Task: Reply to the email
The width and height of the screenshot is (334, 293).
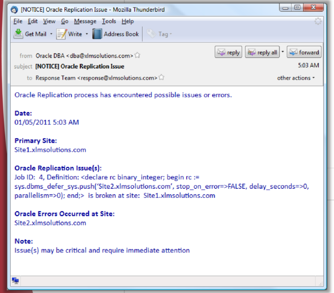Action: tap(229, 52)
